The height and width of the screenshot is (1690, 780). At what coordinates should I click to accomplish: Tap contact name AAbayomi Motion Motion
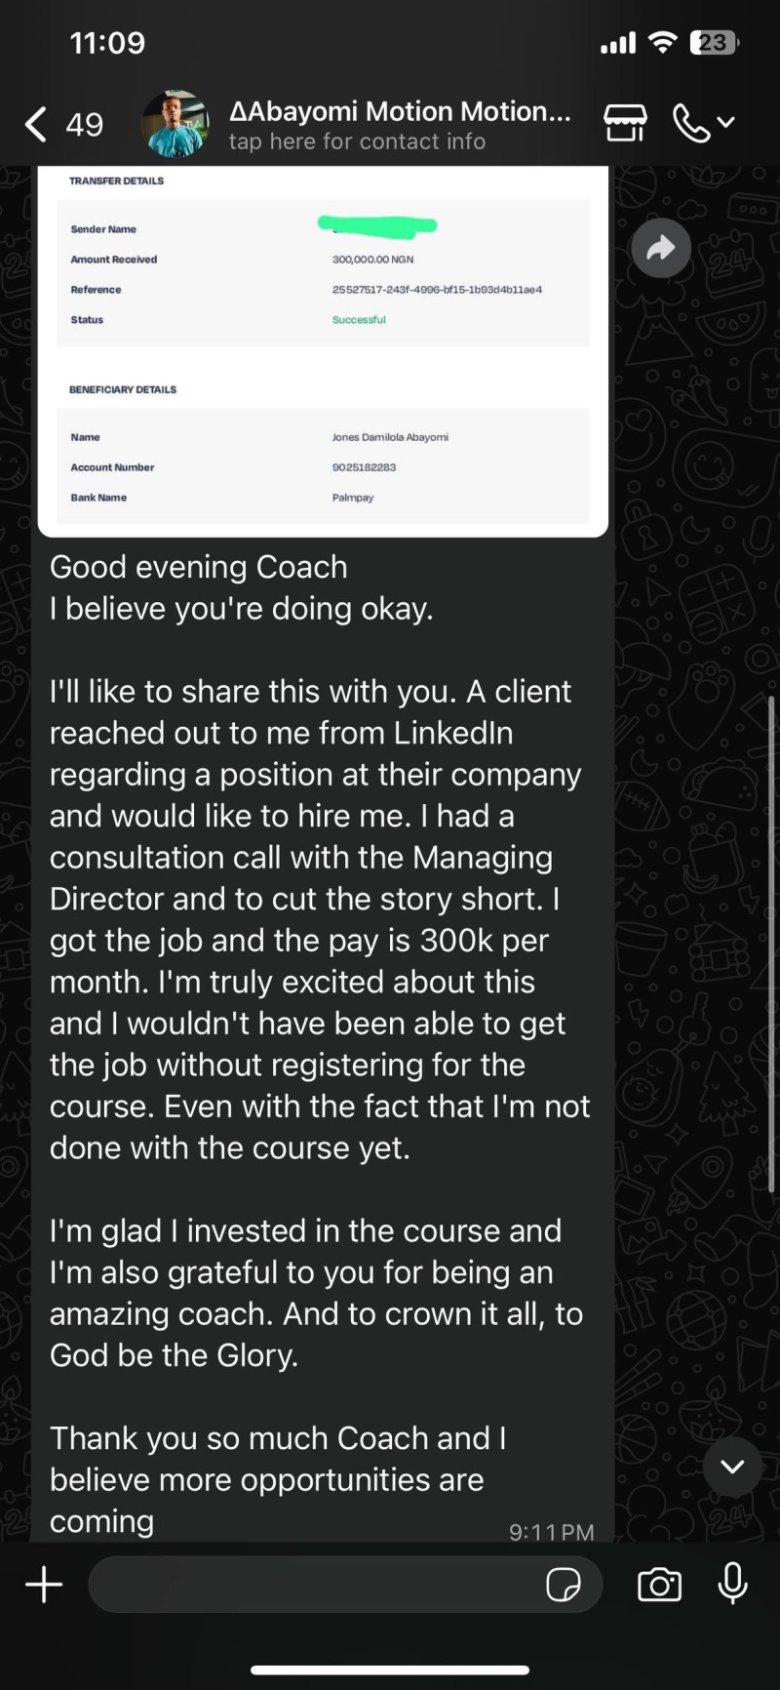tap(400, 111)
